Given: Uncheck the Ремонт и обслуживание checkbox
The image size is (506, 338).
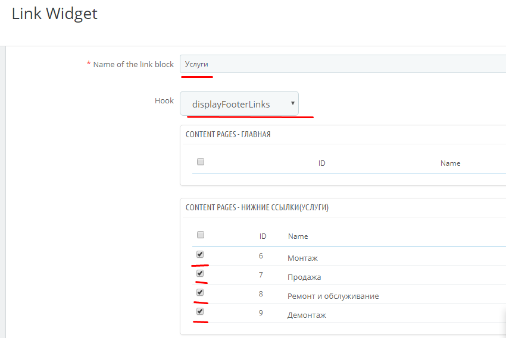Looking at the screenshot, I should (201, 292).
